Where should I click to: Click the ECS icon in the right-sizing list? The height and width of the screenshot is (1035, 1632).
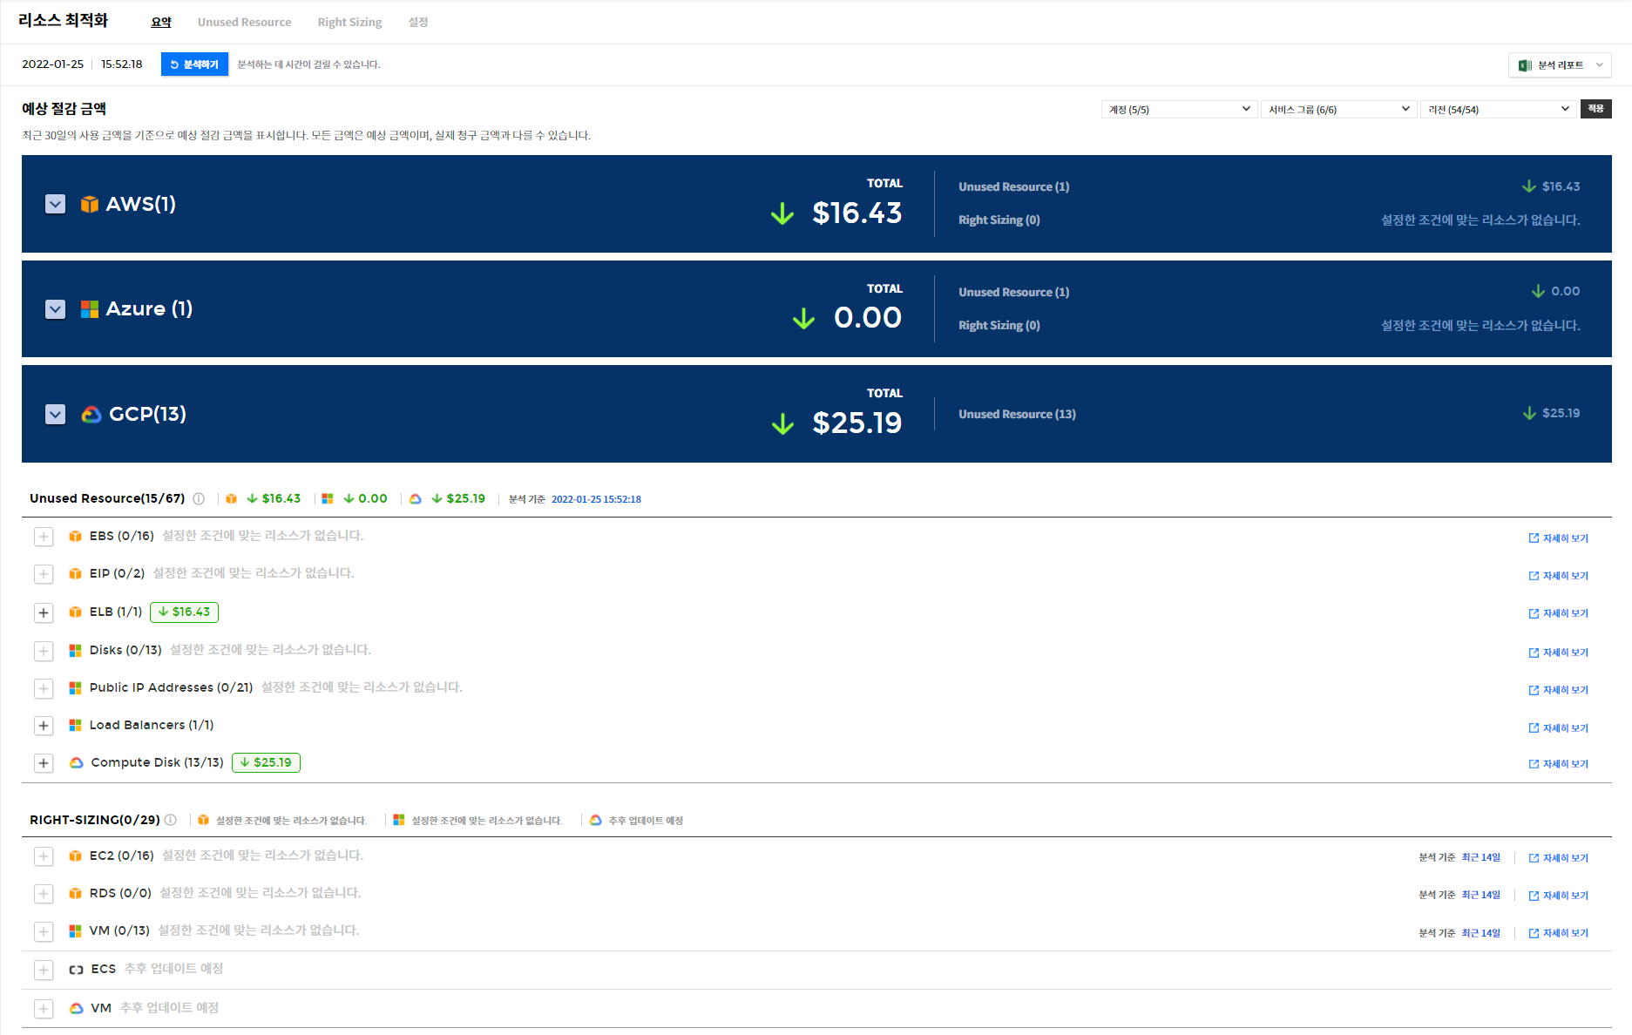tap(77, 970)
